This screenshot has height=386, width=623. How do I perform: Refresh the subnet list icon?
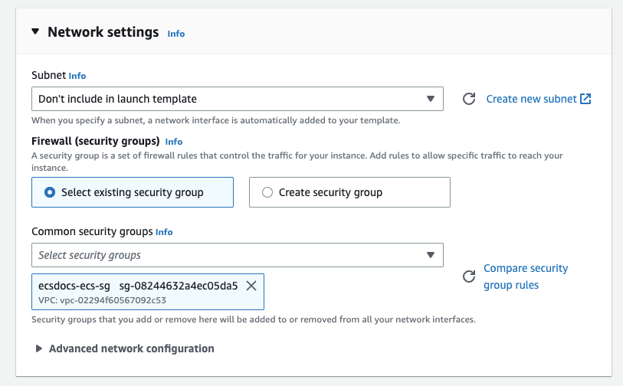coord(469,99)
